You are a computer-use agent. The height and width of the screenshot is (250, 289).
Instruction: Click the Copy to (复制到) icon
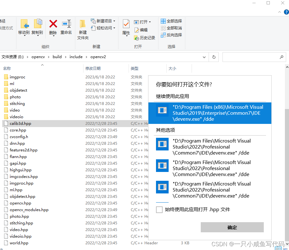tap(38, 24)
